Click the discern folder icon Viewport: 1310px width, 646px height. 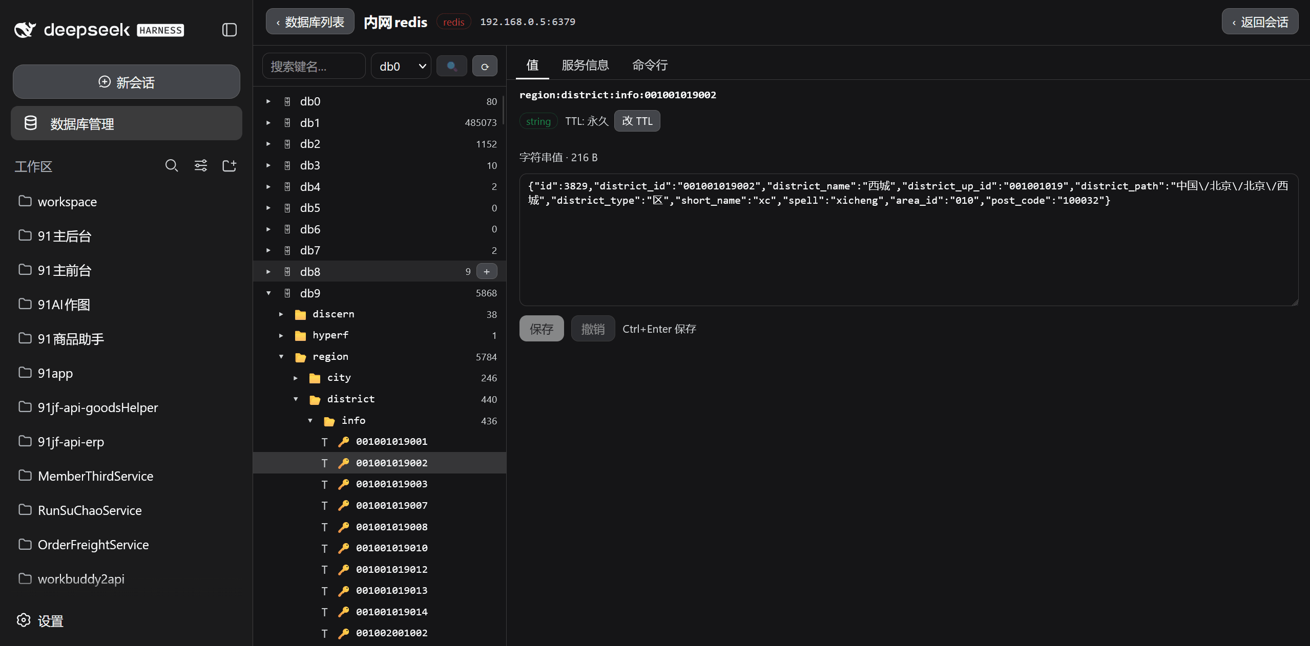click(300, 314)
